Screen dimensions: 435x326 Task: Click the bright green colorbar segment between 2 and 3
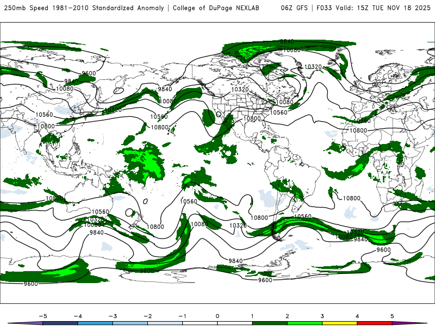[304, 323]
